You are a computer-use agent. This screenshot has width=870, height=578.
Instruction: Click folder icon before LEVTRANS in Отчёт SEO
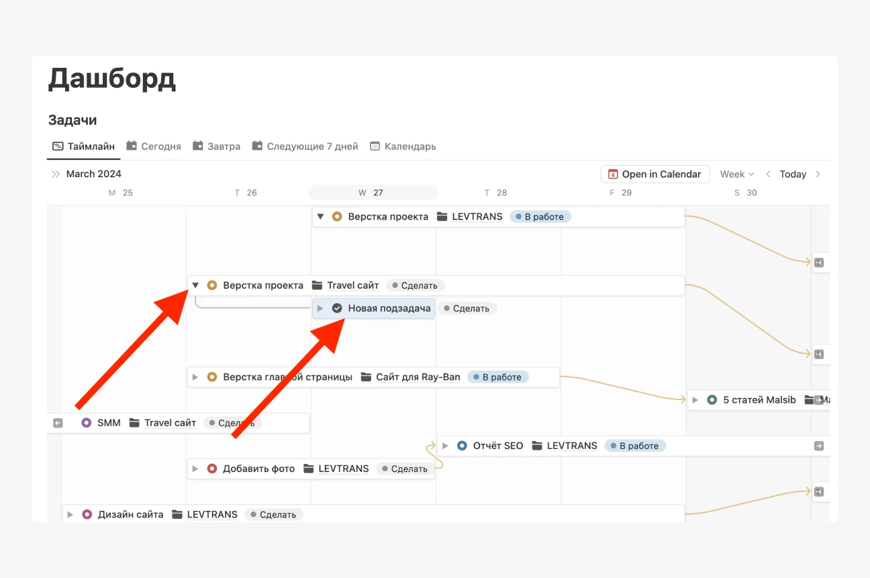(536, 446)
